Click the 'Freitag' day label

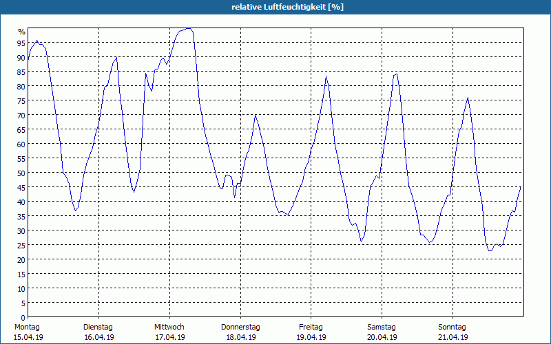coord(311,327)
